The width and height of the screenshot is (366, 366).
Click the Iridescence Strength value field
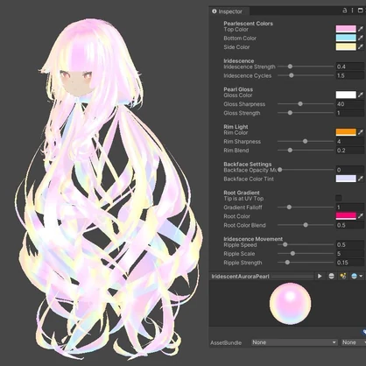click(x=350, y=67)
